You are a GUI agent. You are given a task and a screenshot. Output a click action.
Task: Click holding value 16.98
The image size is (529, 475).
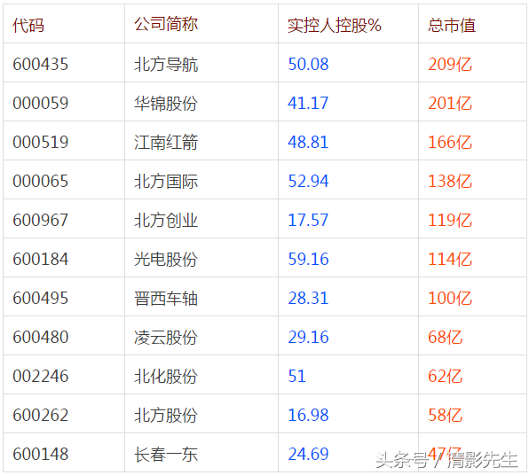(308, 415)
